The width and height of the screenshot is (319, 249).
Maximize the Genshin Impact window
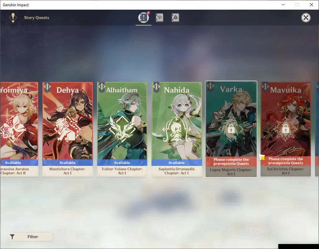click(297, 5)
